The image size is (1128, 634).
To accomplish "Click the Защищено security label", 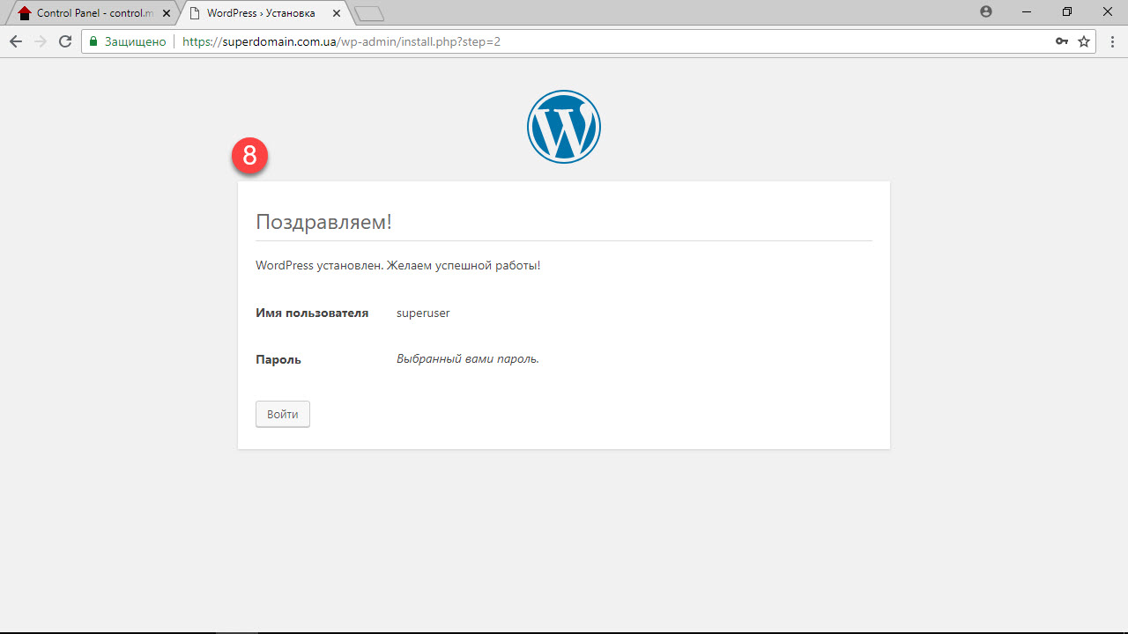I will point(135,41).
